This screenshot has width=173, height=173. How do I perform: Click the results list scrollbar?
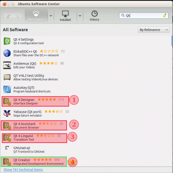click(x=172, y=41)
